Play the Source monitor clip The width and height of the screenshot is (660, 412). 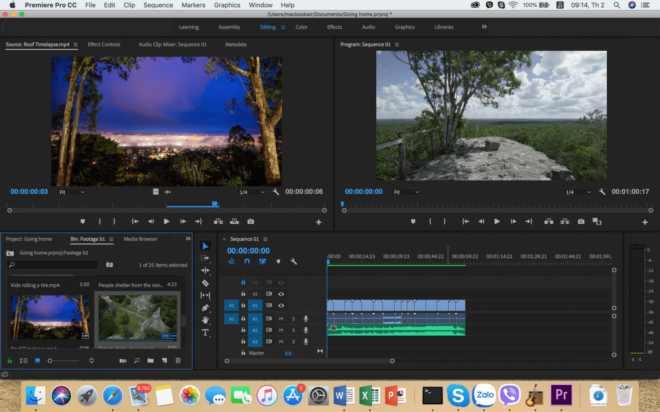(x=166, y=221)
